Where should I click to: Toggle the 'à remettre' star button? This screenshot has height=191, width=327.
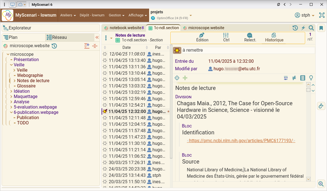(177, 50)
